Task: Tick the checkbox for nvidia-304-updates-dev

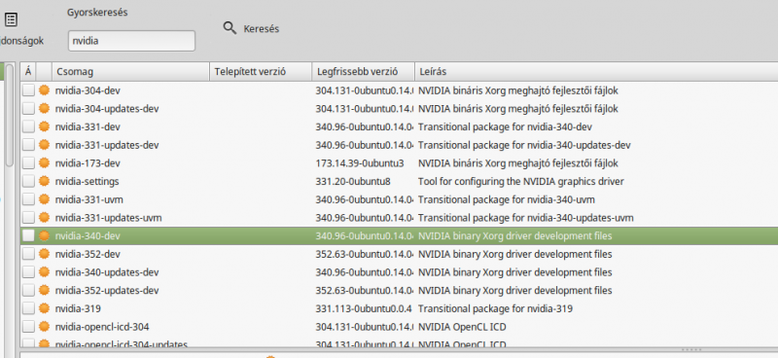Action: pyautogui.click(x=28, y=108)
